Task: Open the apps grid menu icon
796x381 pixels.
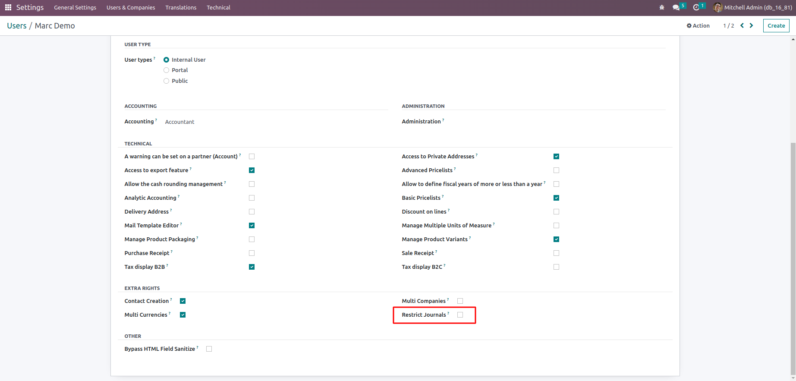Action: point(8,7)
